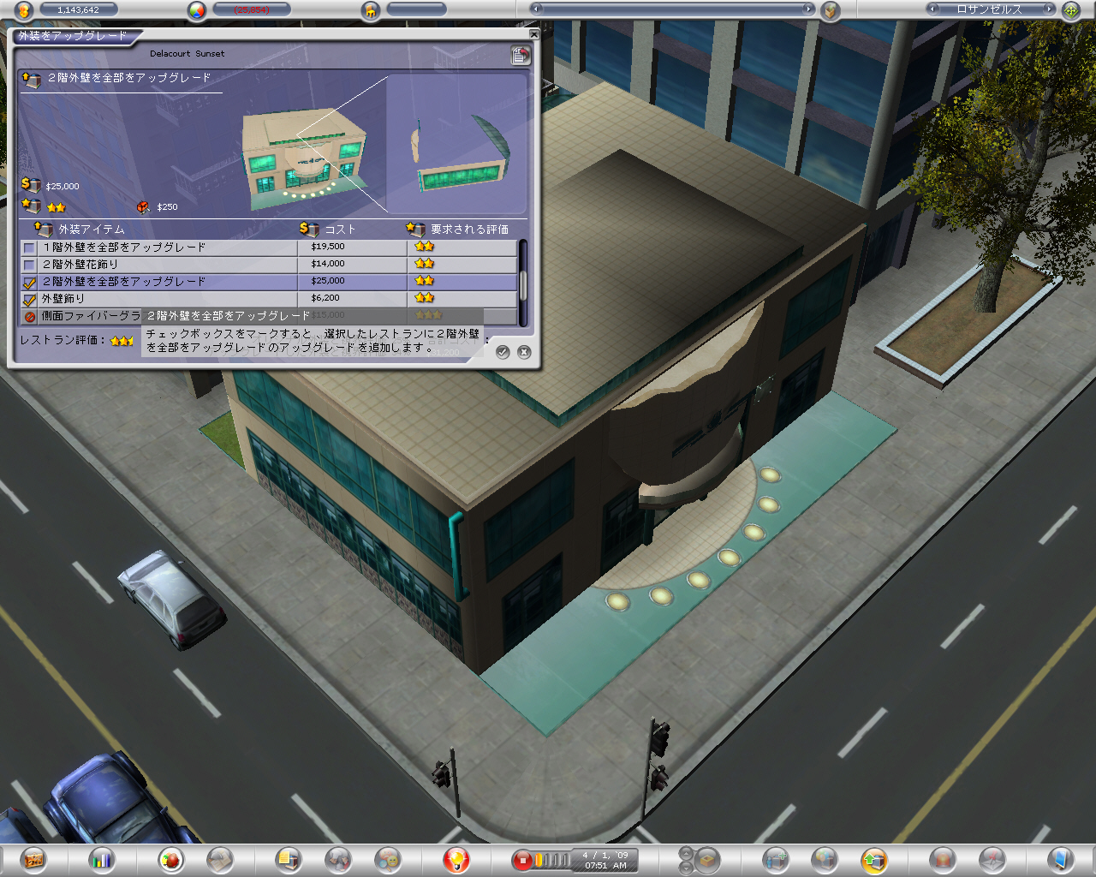The width and height of the screenshot is (1096, 877).
Task: Confirm upgrades with the checkmark button
Action: (x=503, y=352)
